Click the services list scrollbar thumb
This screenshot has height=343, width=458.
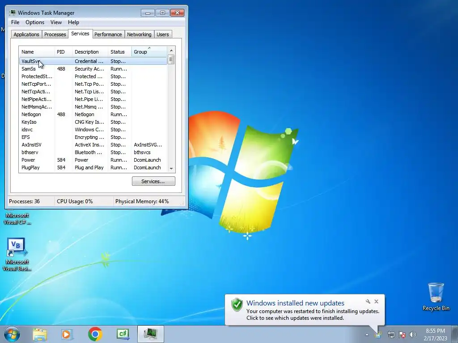pos(171,59)
